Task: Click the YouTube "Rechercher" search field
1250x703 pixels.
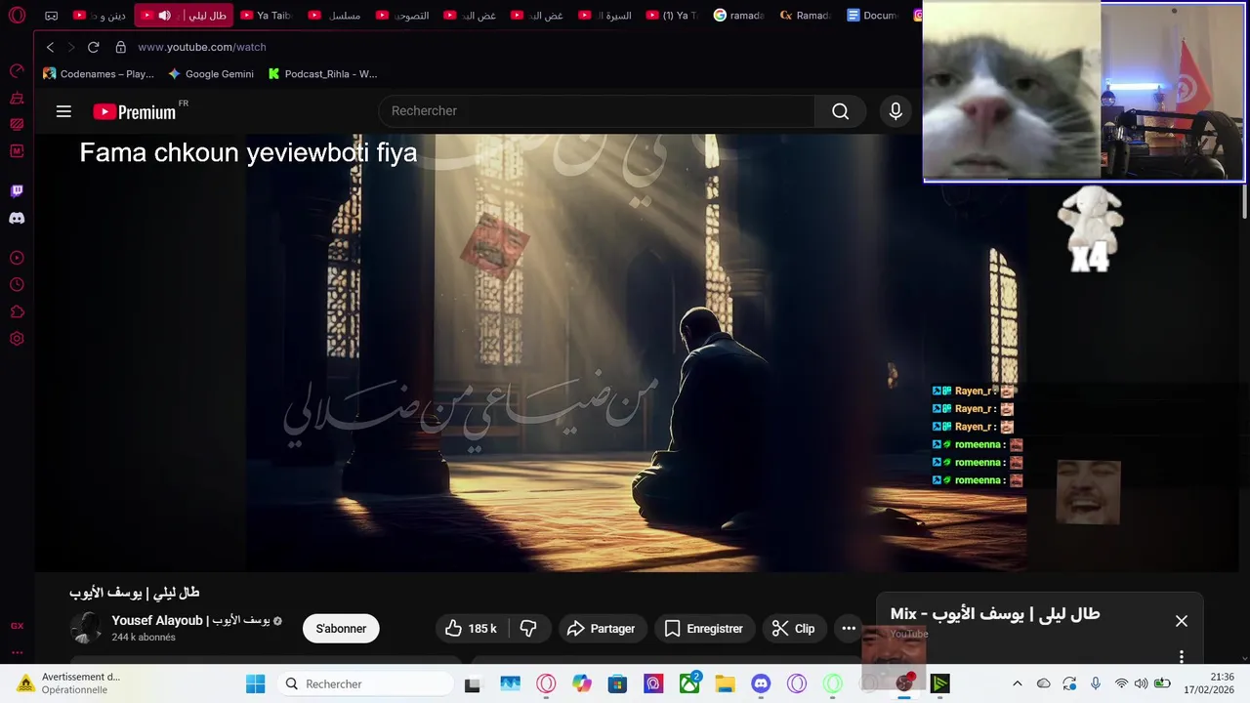Action: coord(597,111)
